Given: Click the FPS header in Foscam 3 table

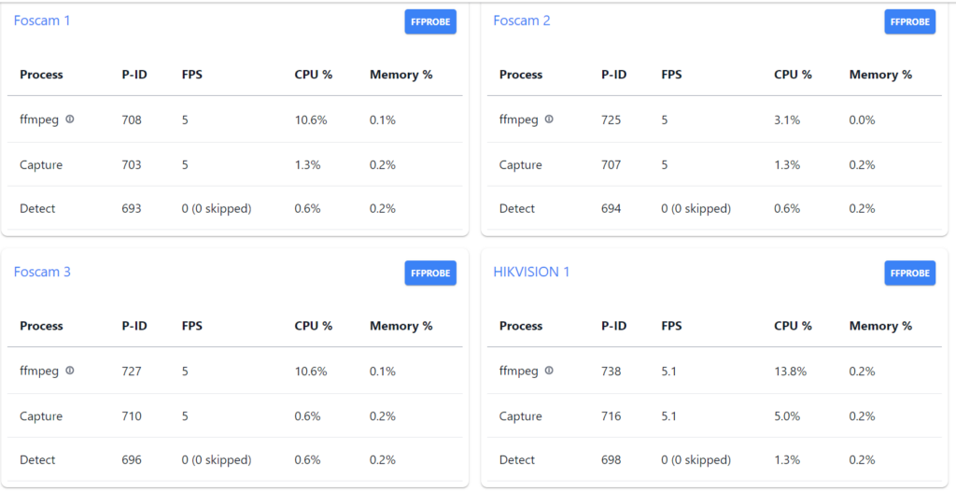Looking at the screenshot, I should [x=191, y=326].
